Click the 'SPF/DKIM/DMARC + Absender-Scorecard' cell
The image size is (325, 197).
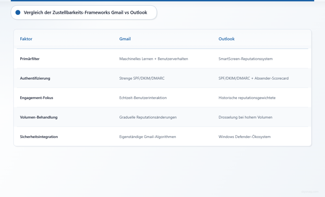pyautogui.click(x=253, y=78)
